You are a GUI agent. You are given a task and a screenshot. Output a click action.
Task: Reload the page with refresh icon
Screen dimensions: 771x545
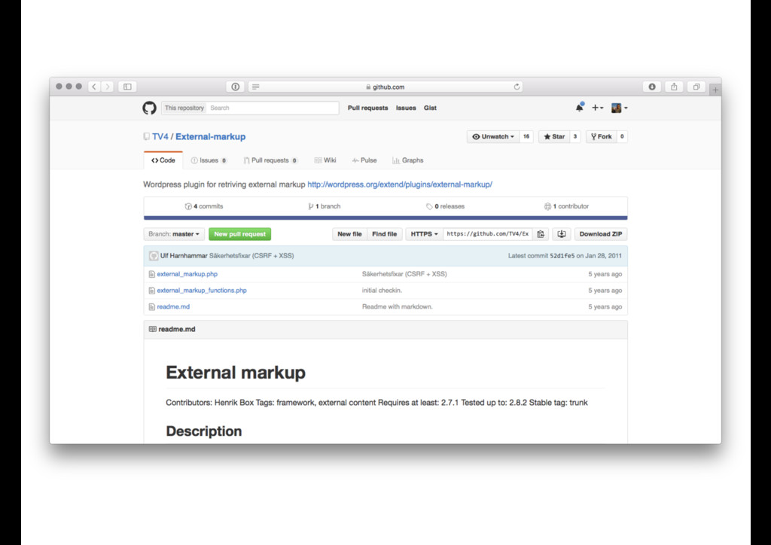pyautogui.click(x=517, y=87)
